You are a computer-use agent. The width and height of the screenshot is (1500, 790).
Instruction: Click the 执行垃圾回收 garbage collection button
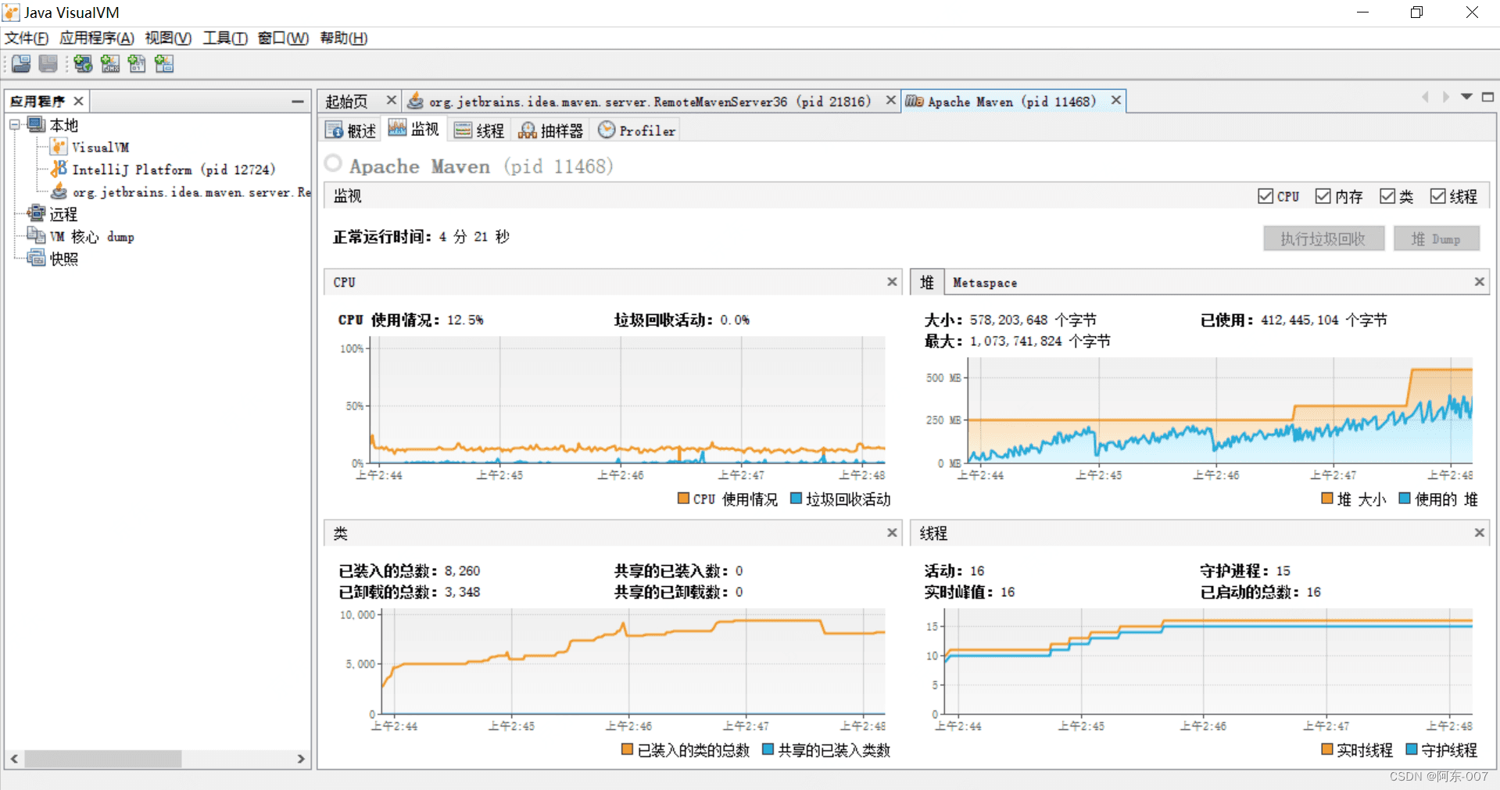[1323, 239]
